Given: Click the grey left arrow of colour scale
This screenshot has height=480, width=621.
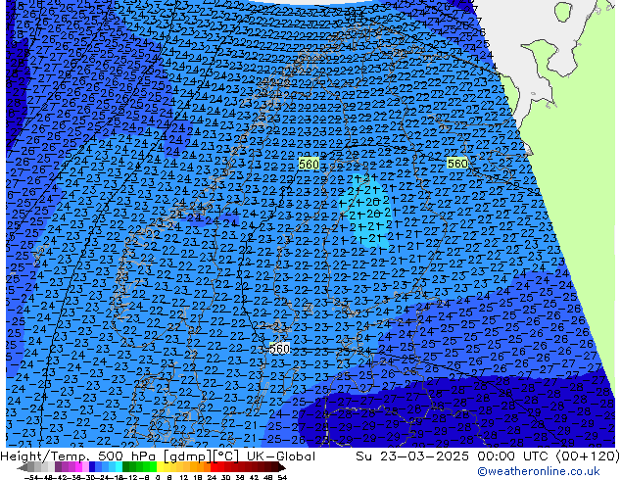Looking at the screenshot, I should click(23, 467).
